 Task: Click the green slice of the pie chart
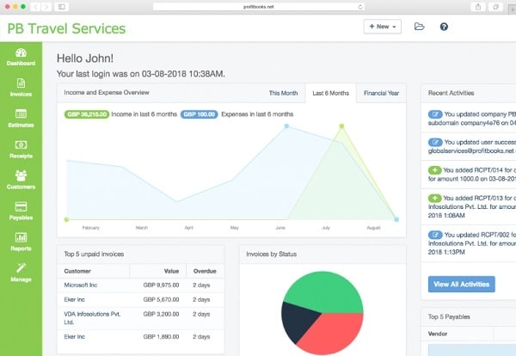click(x=326, y=290)
